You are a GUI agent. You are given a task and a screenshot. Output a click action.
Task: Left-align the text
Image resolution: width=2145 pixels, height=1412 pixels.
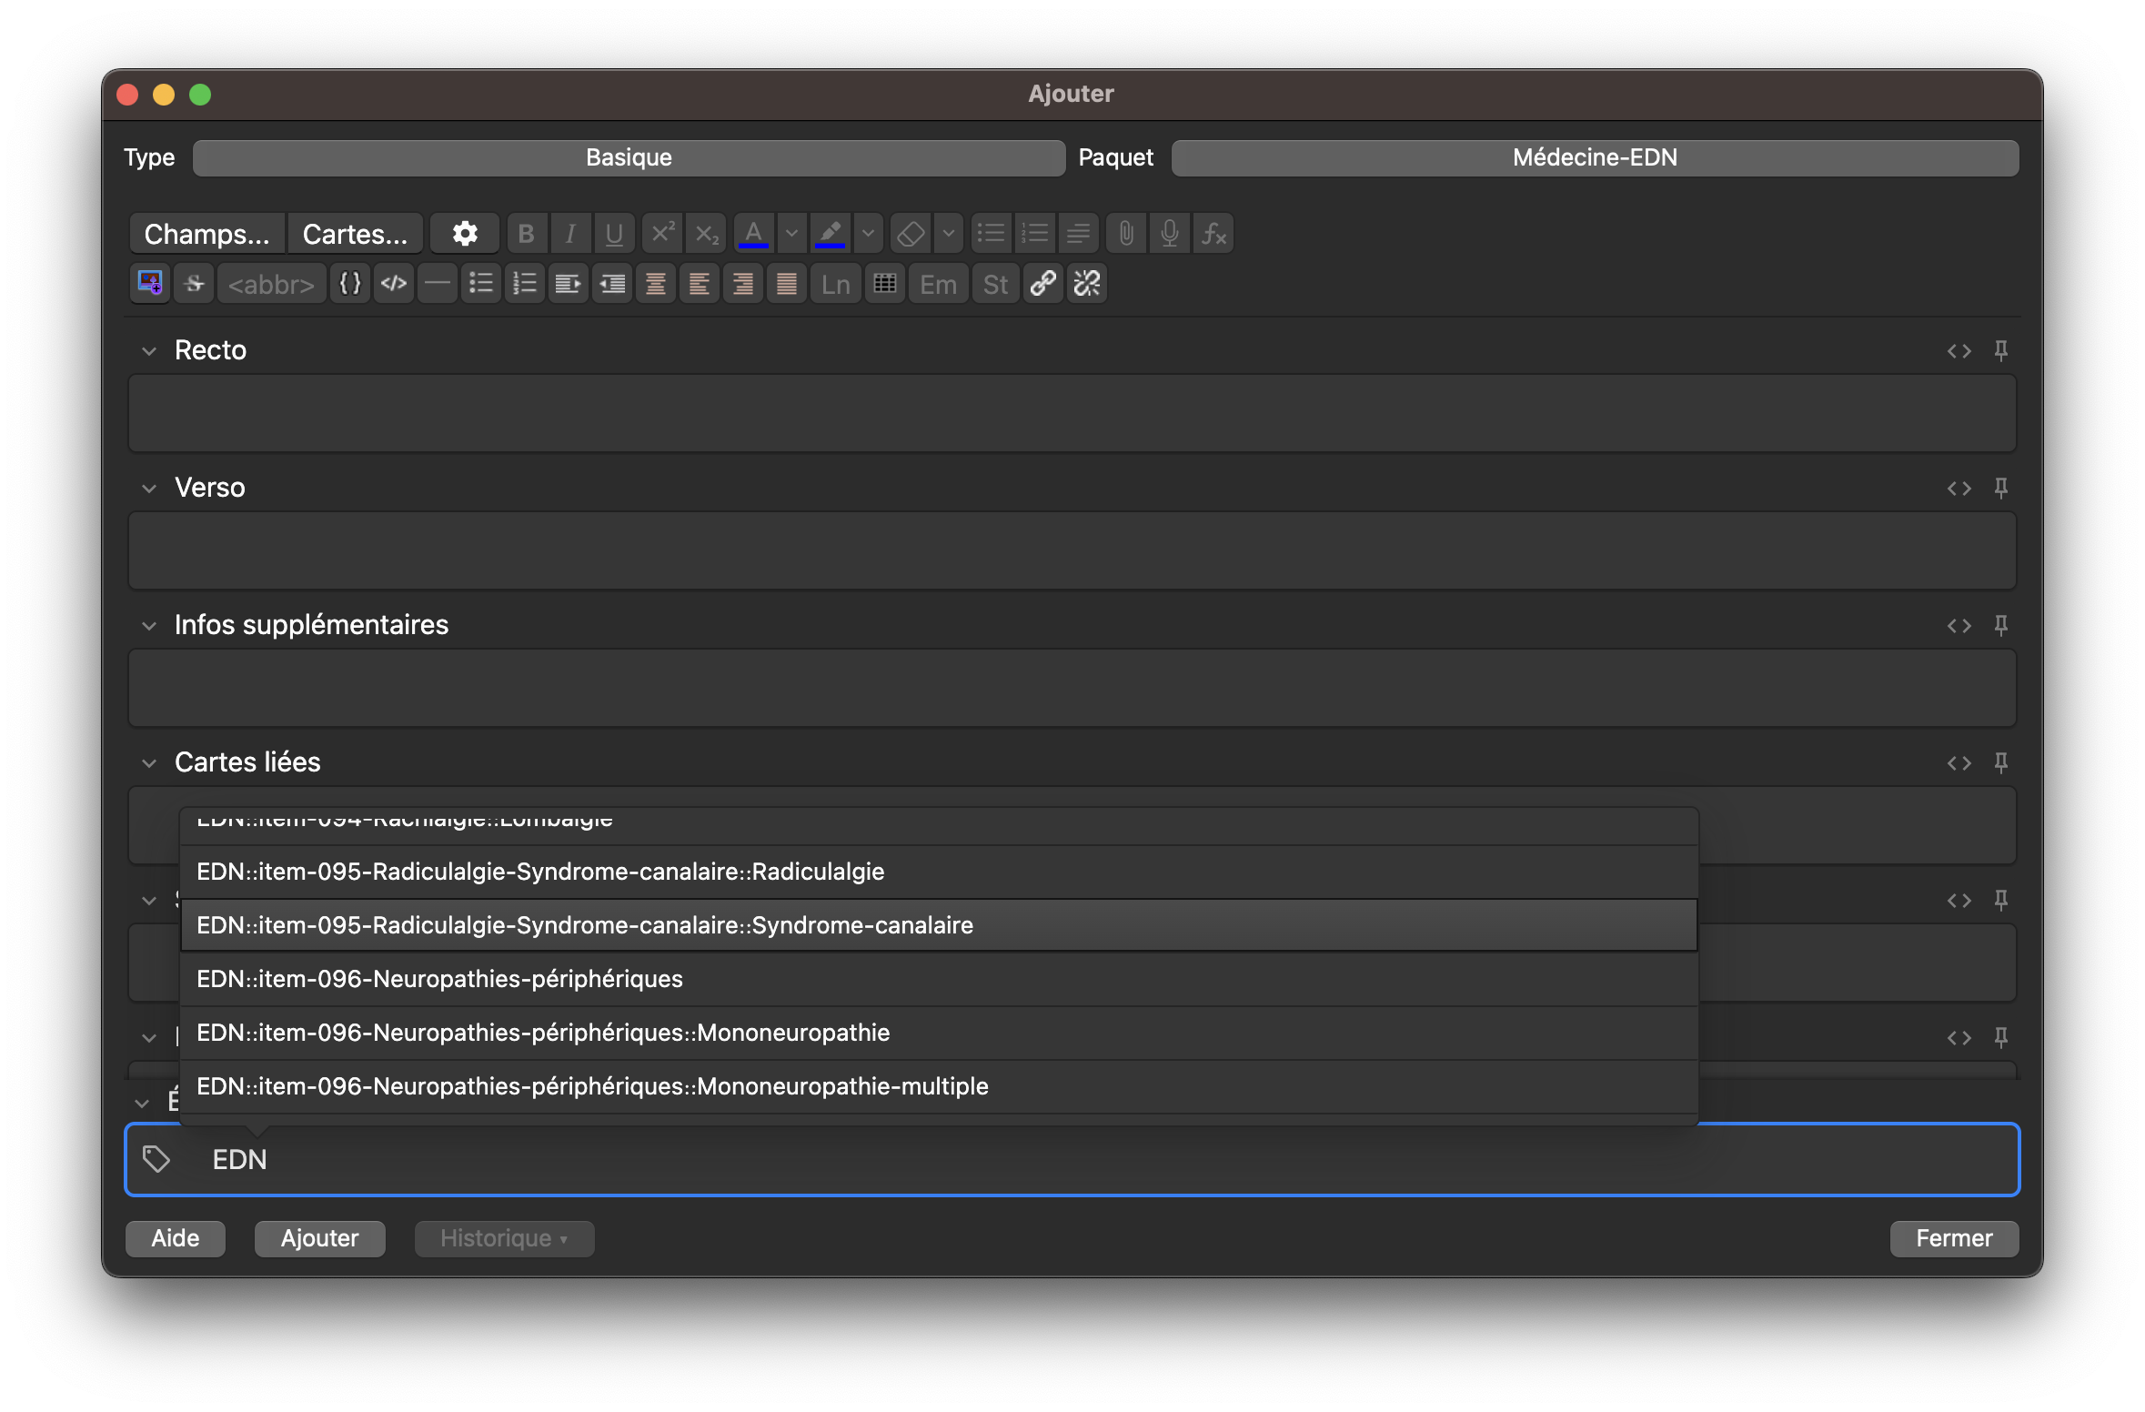pyautogui.click(x=700, y=284)
